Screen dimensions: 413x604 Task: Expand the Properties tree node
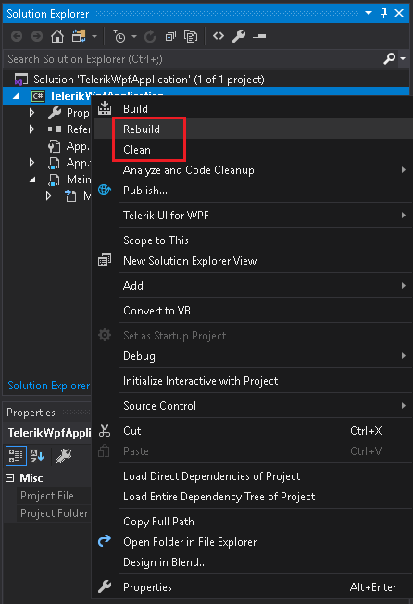(31, 113)
